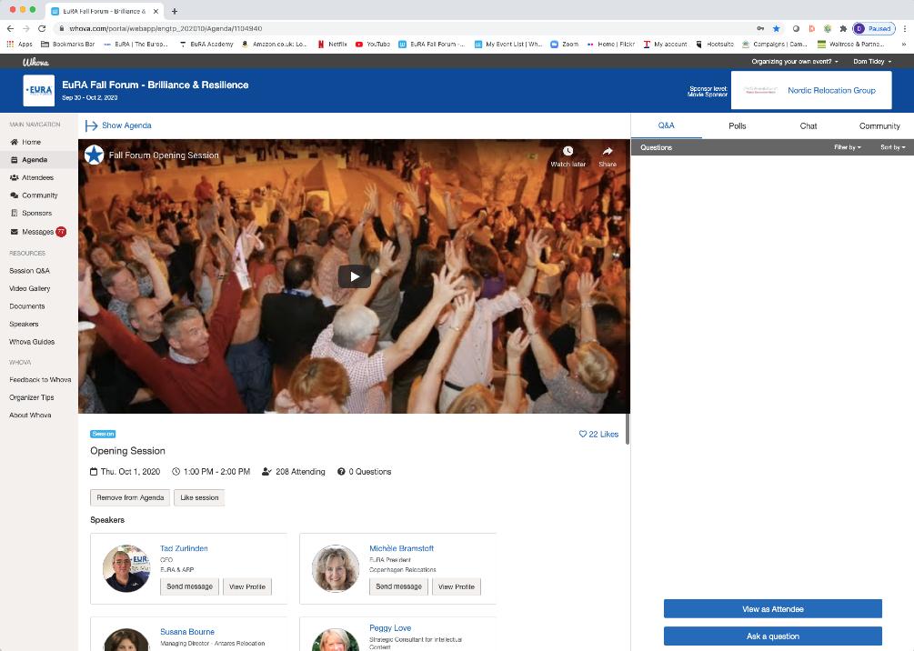Switch to the Chat tab

809,125
